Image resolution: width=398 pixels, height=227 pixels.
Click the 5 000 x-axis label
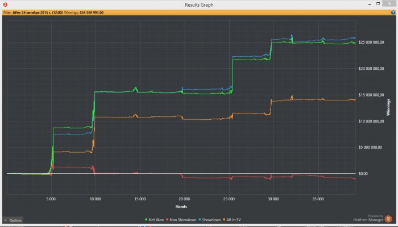click(x=51, y=199)
